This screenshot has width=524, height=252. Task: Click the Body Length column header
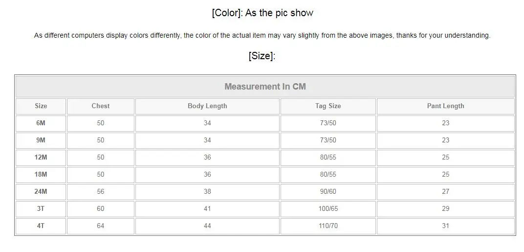(x=207, y=106)
